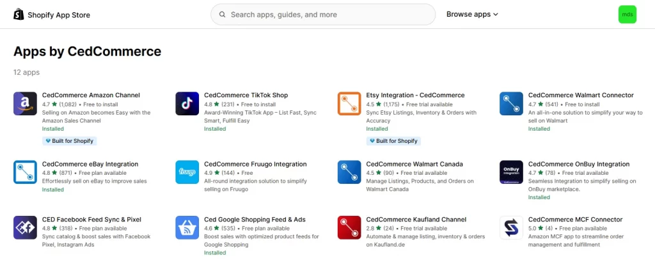Focus the Search apps, guides, and more field

click(323, 15)
